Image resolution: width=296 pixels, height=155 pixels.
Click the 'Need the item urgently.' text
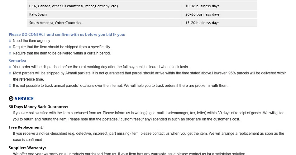32,41
